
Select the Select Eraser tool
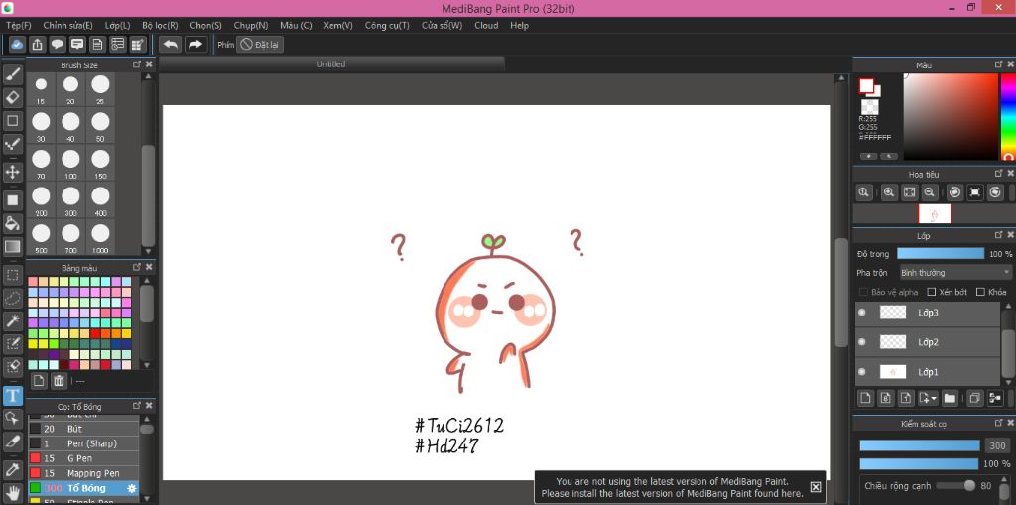click(x=13, y=366)
